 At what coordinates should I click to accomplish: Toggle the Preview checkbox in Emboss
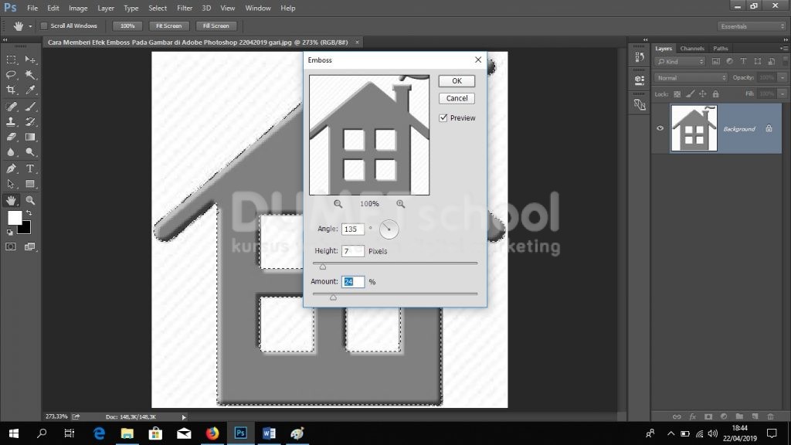click(443, 117)
